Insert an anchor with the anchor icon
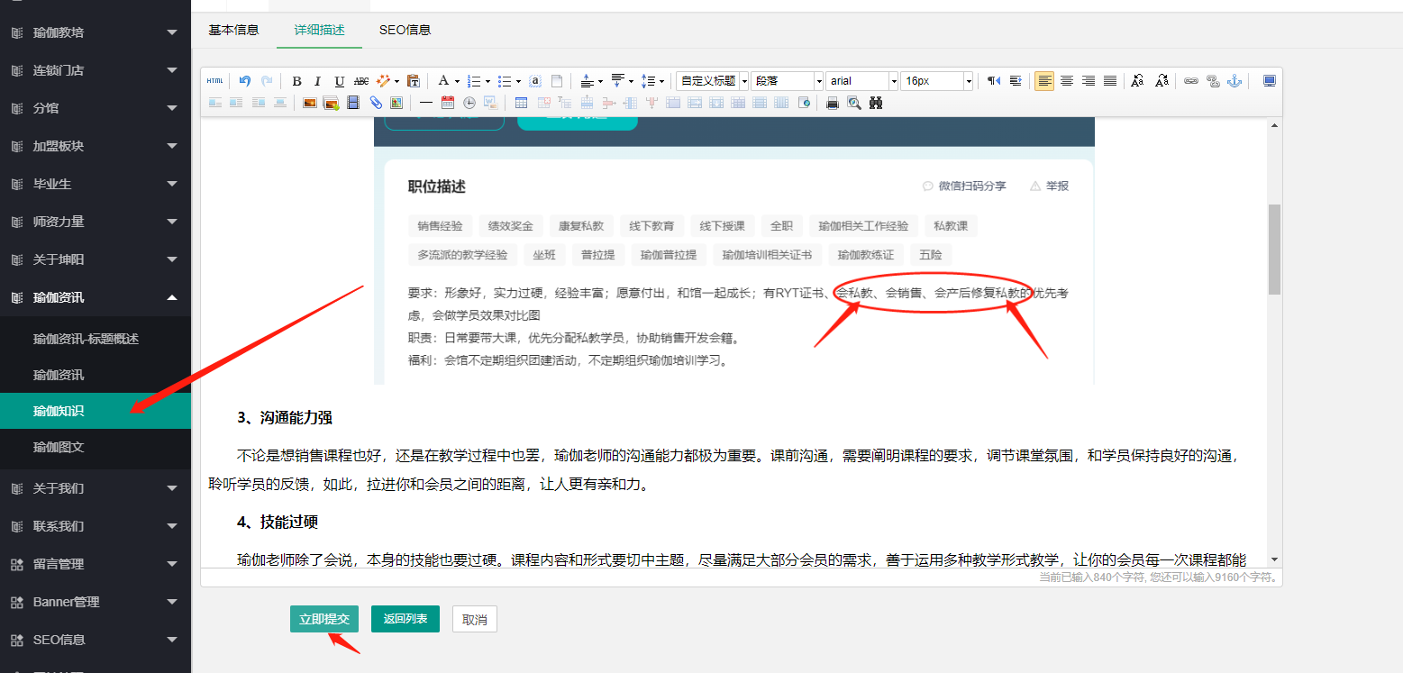The width and height of the screenshot is (1403, 673). coord(1234,81)
